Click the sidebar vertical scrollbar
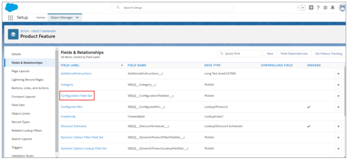Screen dimensions: 348x159 57,101
